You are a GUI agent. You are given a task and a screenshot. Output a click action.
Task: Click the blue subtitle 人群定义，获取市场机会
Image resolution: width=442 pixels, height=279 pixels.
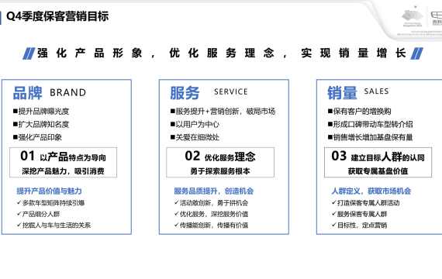371,191
